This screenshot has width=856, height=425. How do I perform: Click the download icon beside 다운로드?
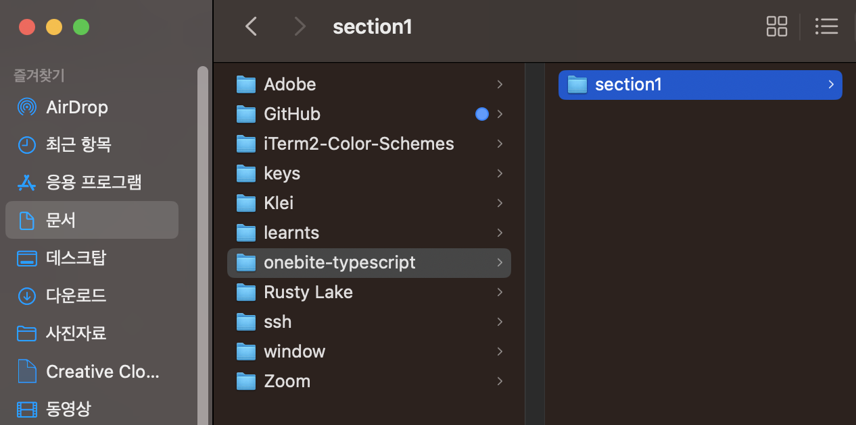(x=26, y=295)
